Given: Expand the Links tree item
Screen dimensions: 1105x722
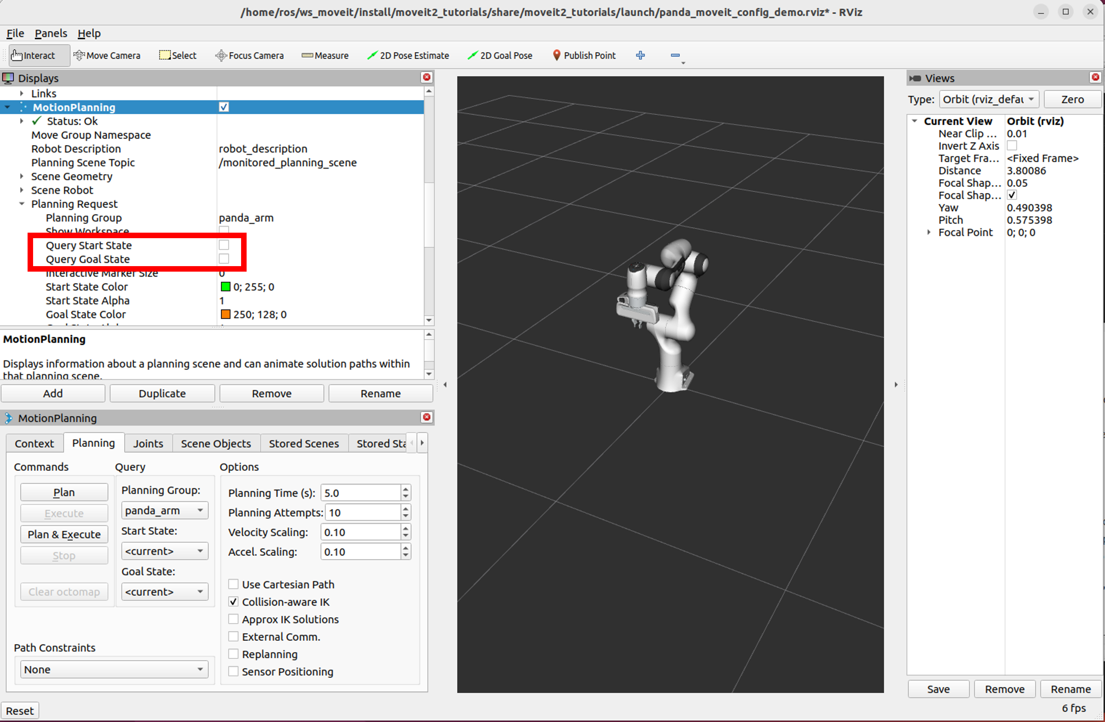Looking at the screenshot, I should pyautogui.click(x=21, y=93).
